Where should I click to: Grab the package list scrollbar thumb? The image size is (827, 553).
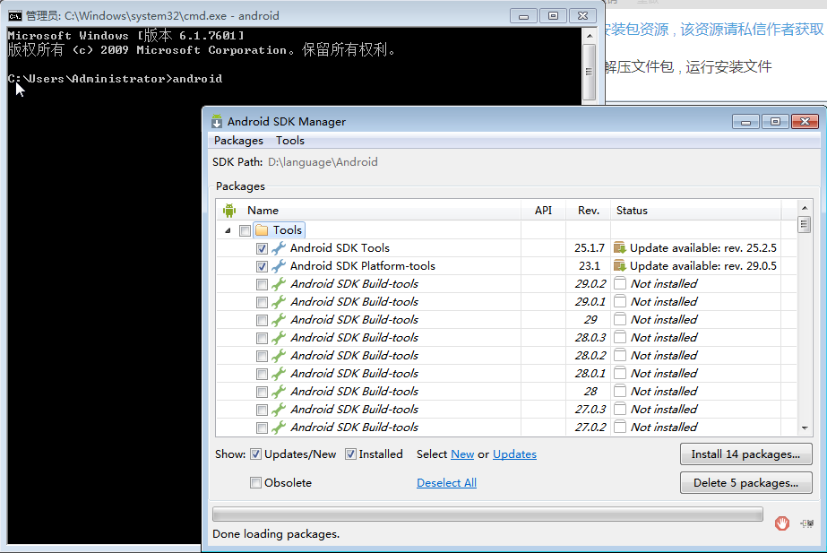(805, 225)
